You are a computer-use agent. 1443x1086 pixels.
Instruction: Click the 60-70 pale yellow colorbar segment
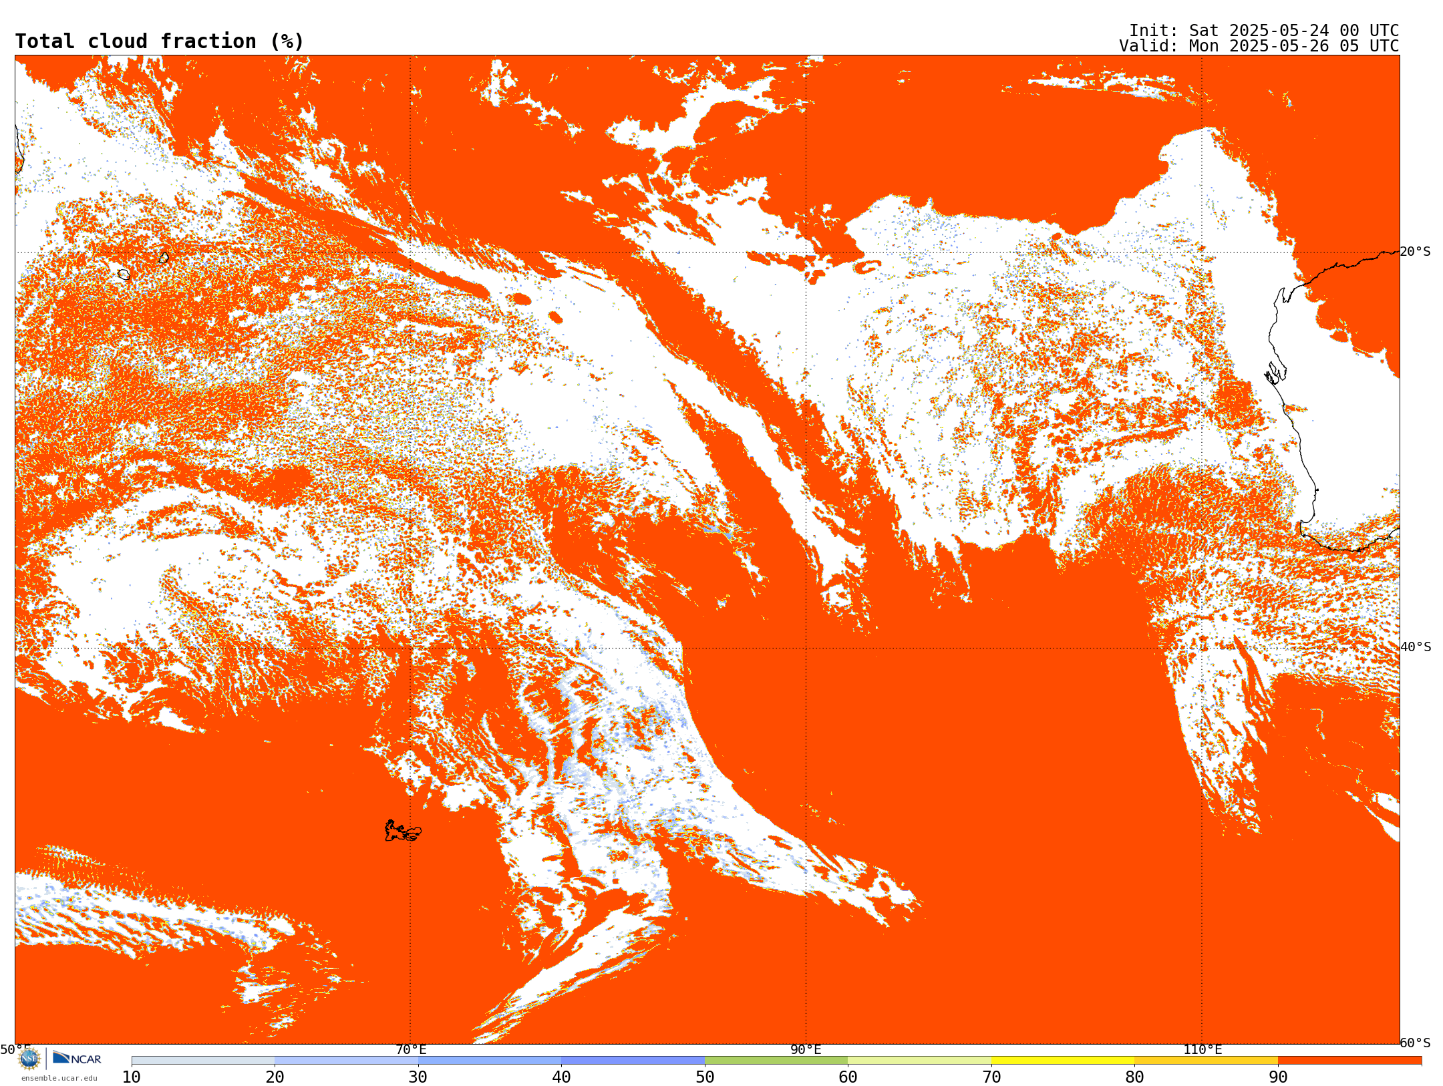point(919,1061)
